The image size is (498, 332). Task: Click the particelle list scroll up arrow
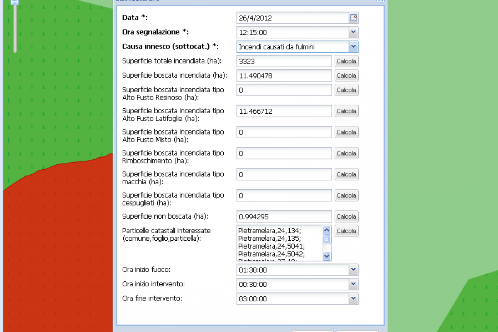point(327,230)
